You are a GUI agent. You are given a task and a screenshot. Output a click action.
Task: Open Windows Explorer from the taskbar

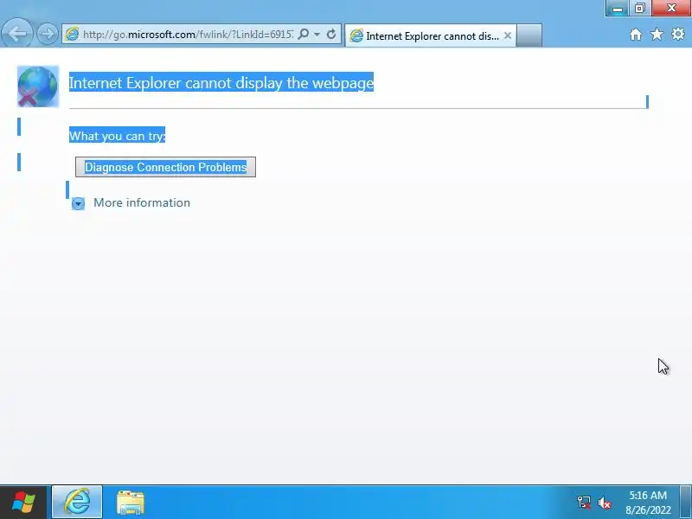click(131, 503)
